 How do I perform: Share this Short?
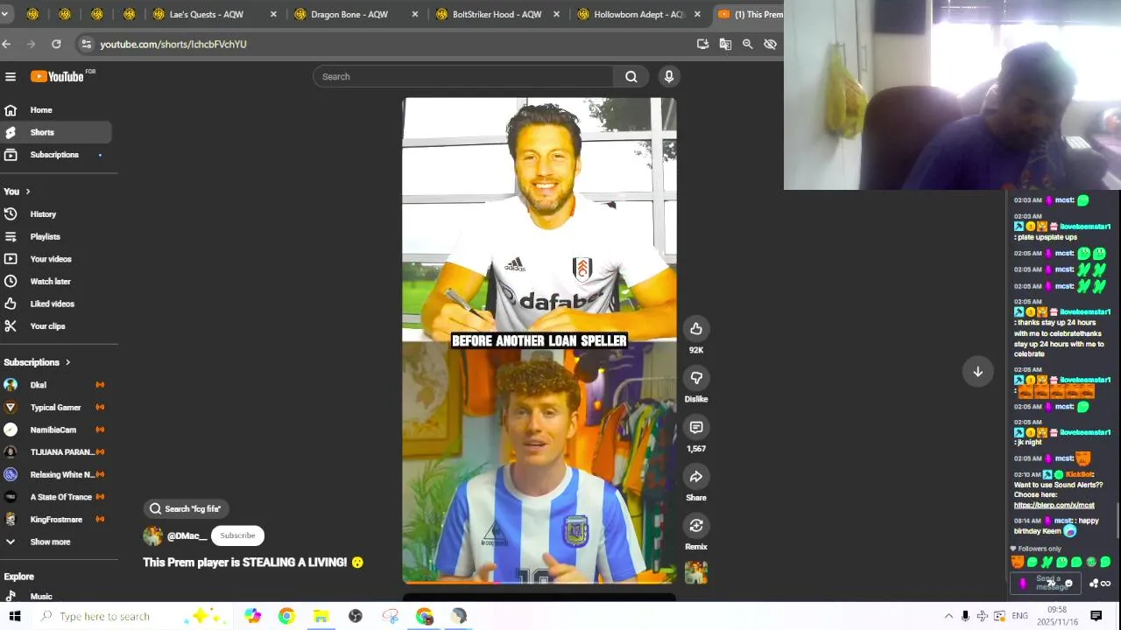[x=696, y=476]
